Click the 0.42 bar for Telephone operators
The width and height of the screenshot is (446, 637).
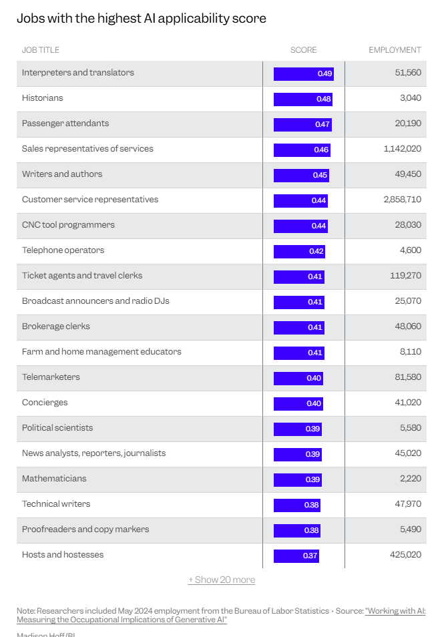click(x=299, y=252)
